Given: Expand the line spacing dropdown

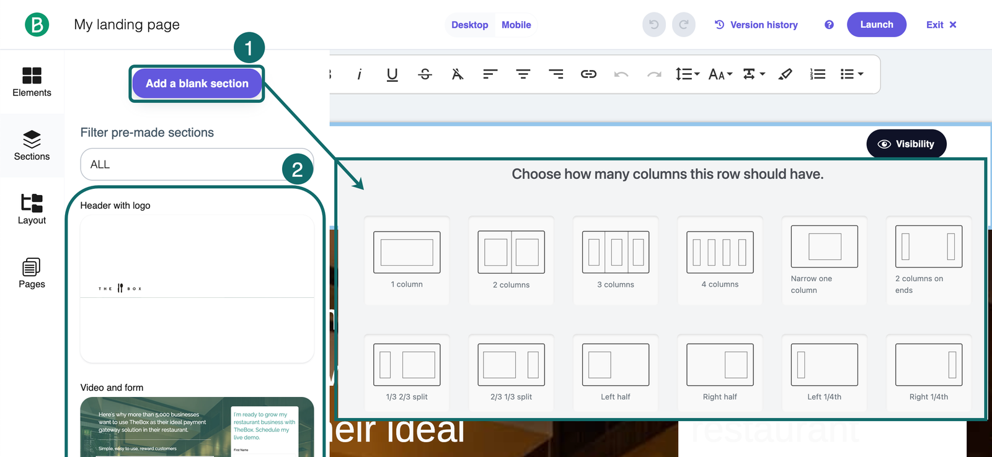Looking at the screenshot, I should pos(687,74).
